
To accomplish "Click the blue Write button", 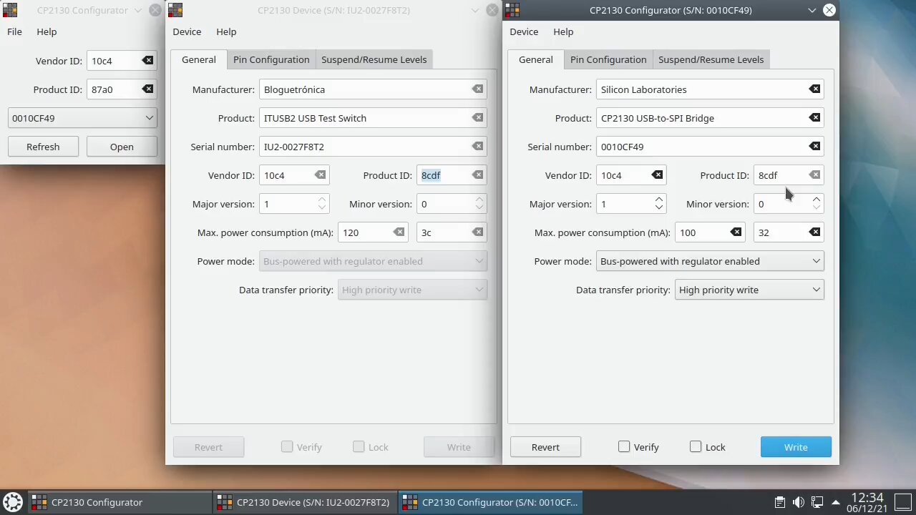I will pyautogui.click(x=796, y=447).
